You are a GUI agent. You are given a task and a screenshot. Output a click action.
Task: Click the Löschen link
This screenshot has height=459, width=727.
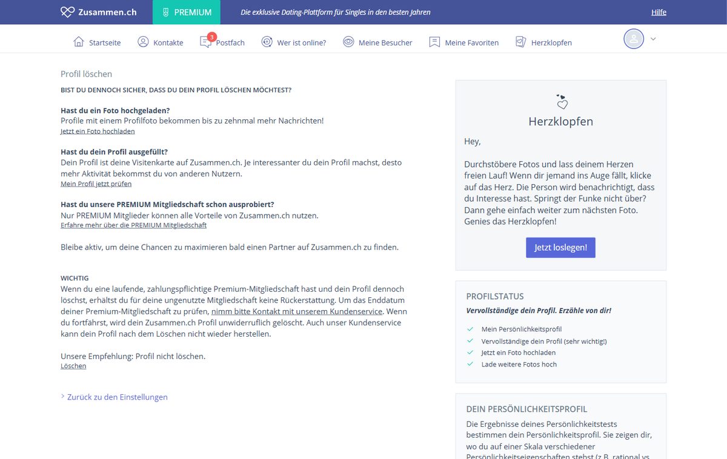click(x=73, y=366)
